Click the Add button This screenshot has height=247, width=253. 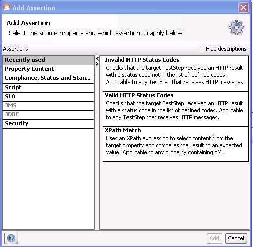[214, 238]
